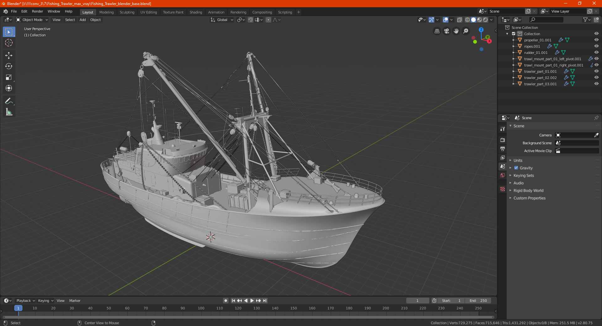Hide rudder_01.001 with its eye icon

click(596, 52)
